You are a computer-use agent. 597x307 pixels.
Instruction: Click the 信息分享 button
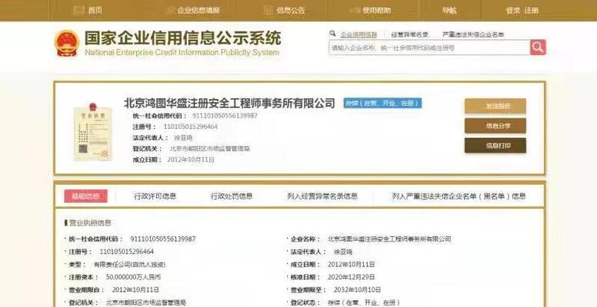tap(495, 126)
